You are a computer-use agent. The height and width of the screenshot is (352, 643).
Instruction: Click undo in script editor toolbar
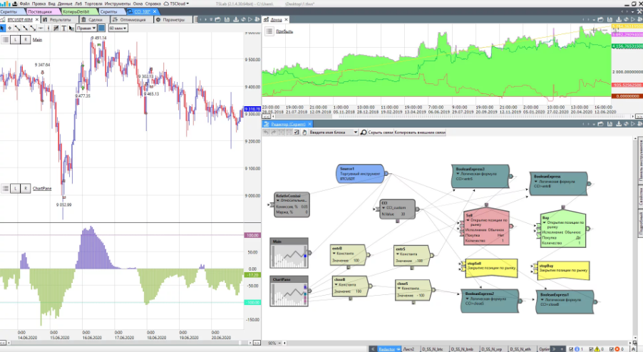tap(266, 133)
